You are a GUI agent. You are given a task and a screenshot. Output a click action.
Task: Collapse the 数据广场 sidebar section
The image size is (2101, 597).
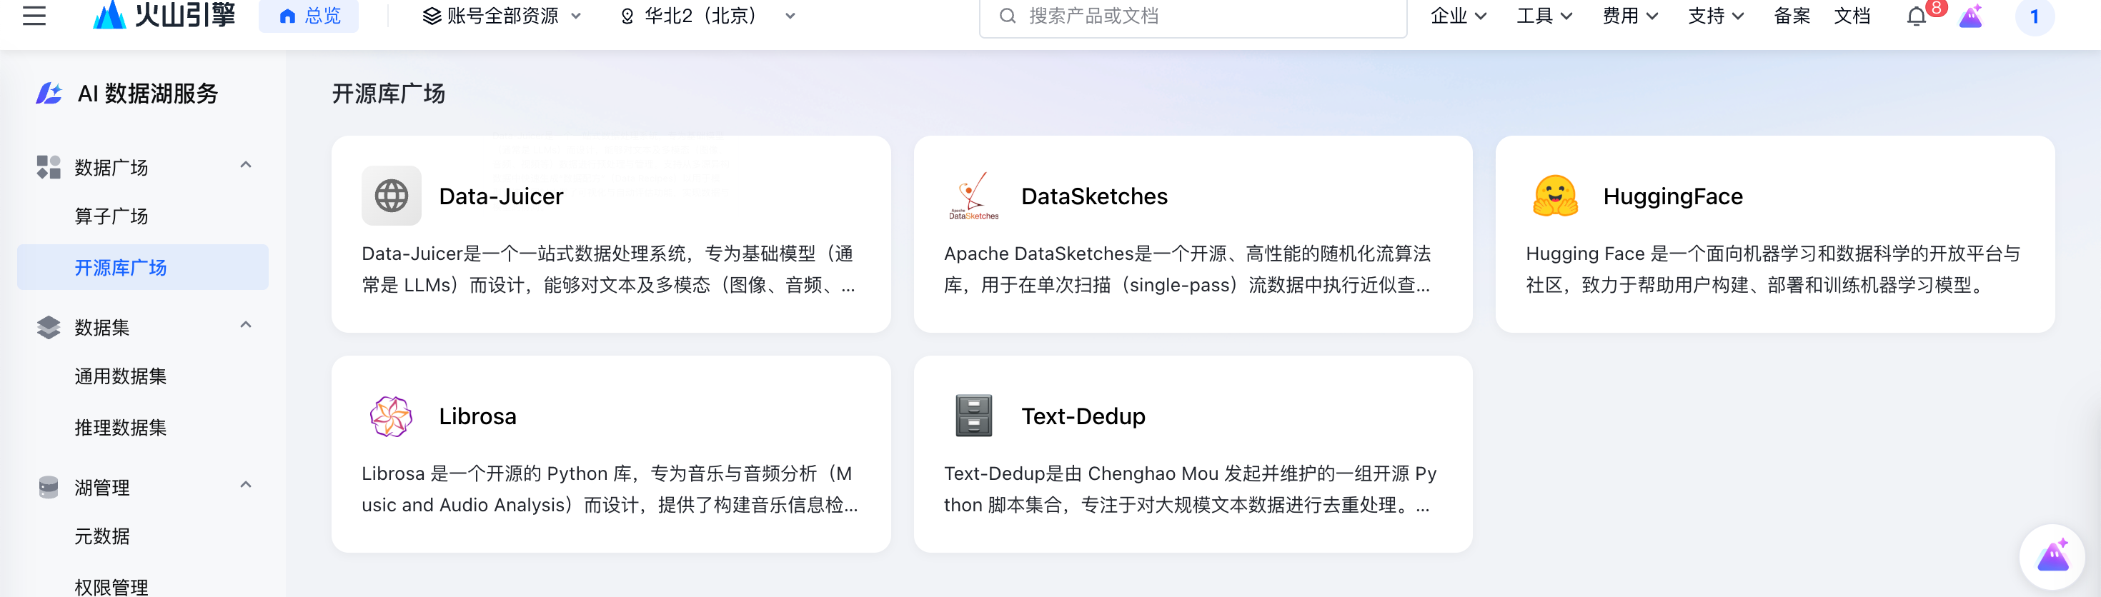click(246, 166)
